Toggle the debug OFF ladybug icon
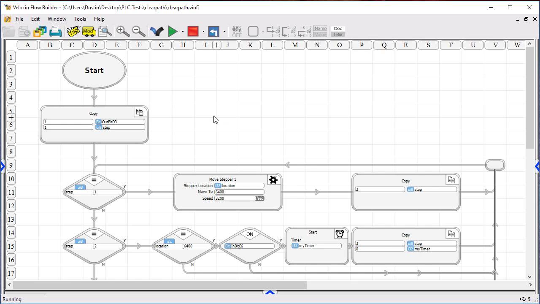The height and width of the screenshot is (304, 540). pyautogui.click(x=237, y=31)
